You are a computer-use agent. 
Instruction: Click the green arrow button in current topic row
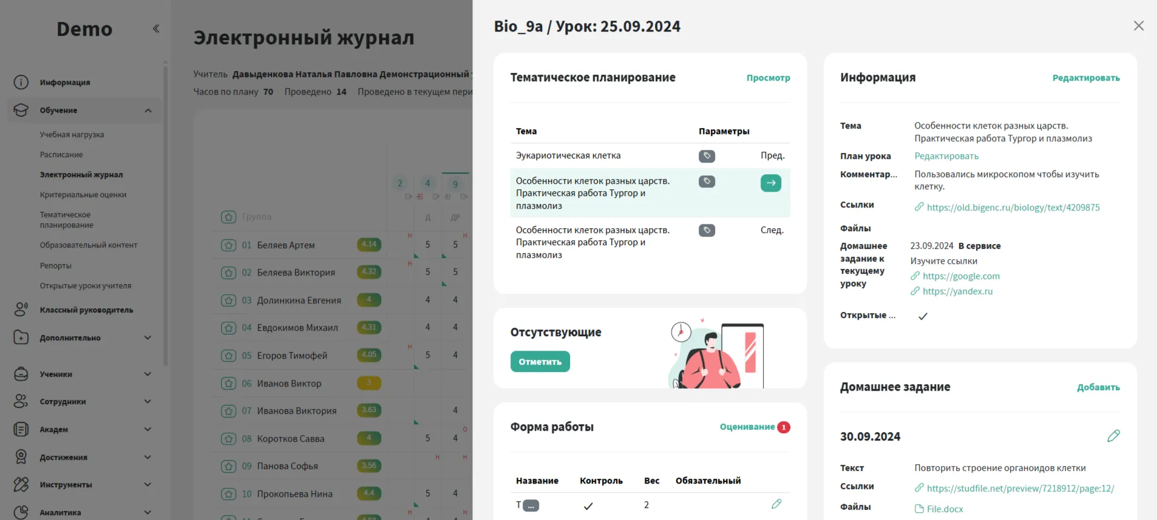point(770,183)
